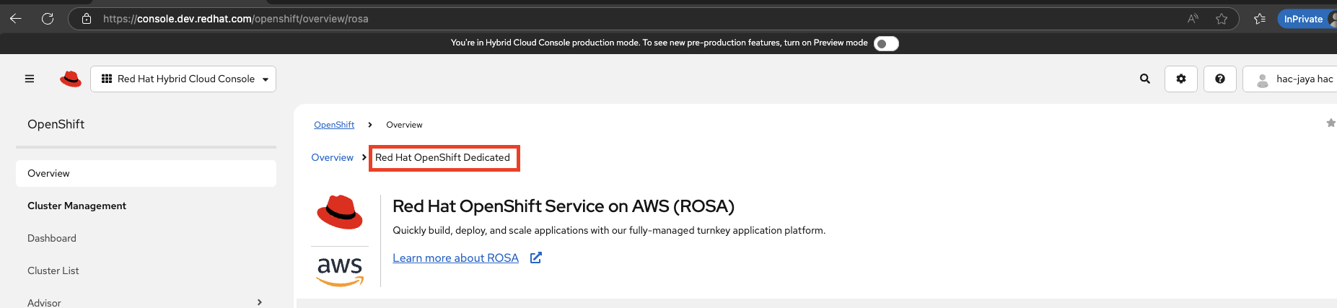This screenshot has width=1337, height=308.
Task: Enable the Preview mode switch
Action: (x=886, y=43)
